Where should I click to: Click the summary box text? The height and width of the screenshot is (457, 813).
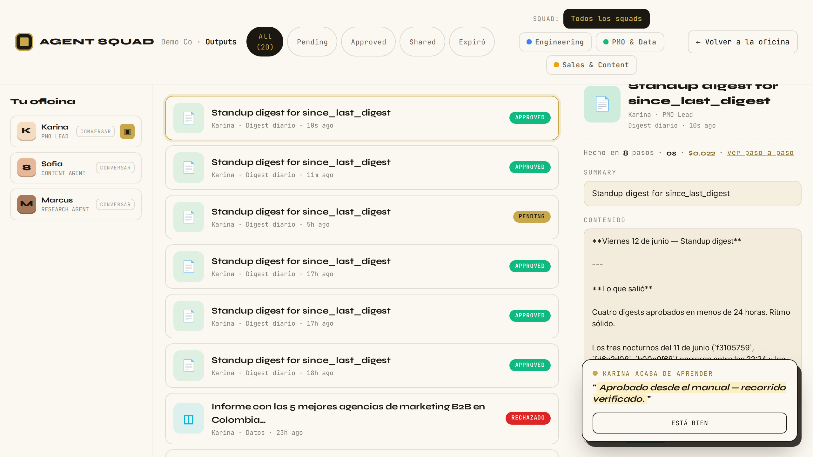click(661, 193)
